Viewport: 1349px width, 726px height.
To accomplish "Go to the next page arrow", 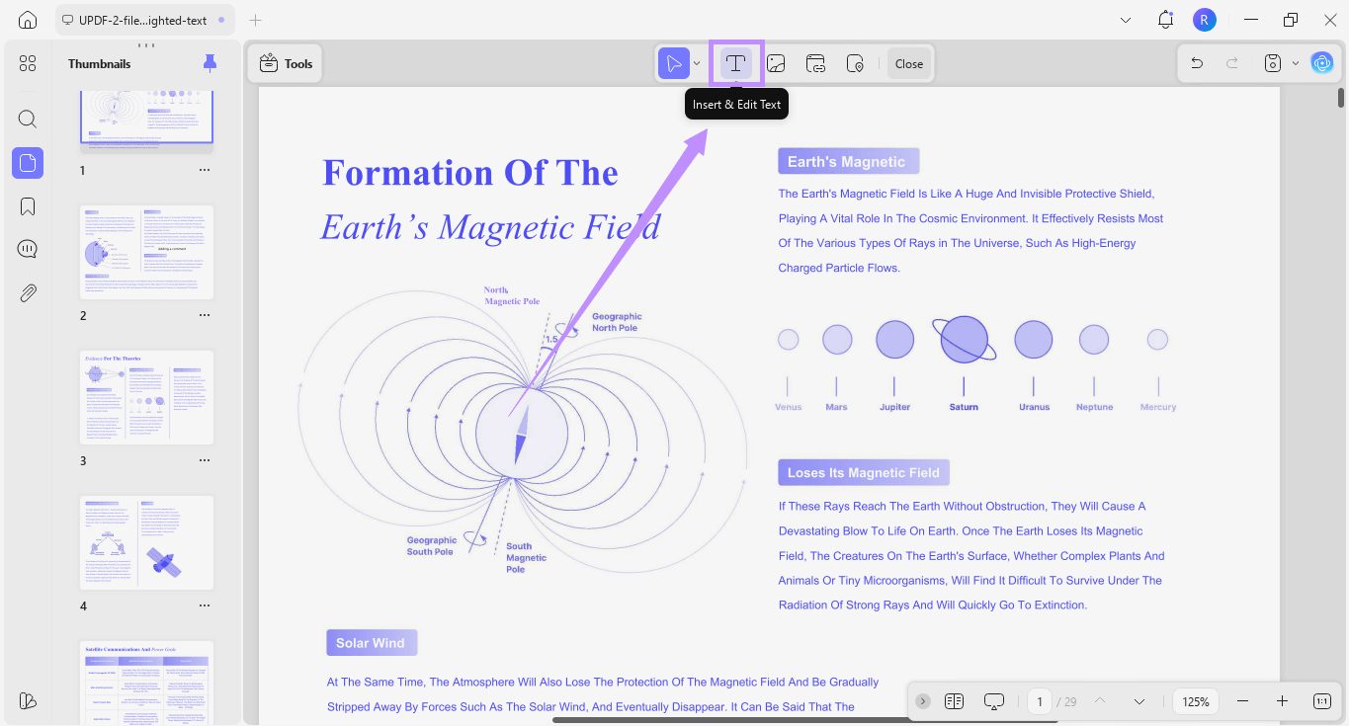I will click(x=1139, y=701).
